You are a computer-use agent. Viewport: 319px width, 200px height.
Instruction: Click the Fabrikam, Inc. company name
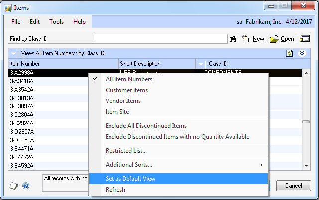[264, 22]
